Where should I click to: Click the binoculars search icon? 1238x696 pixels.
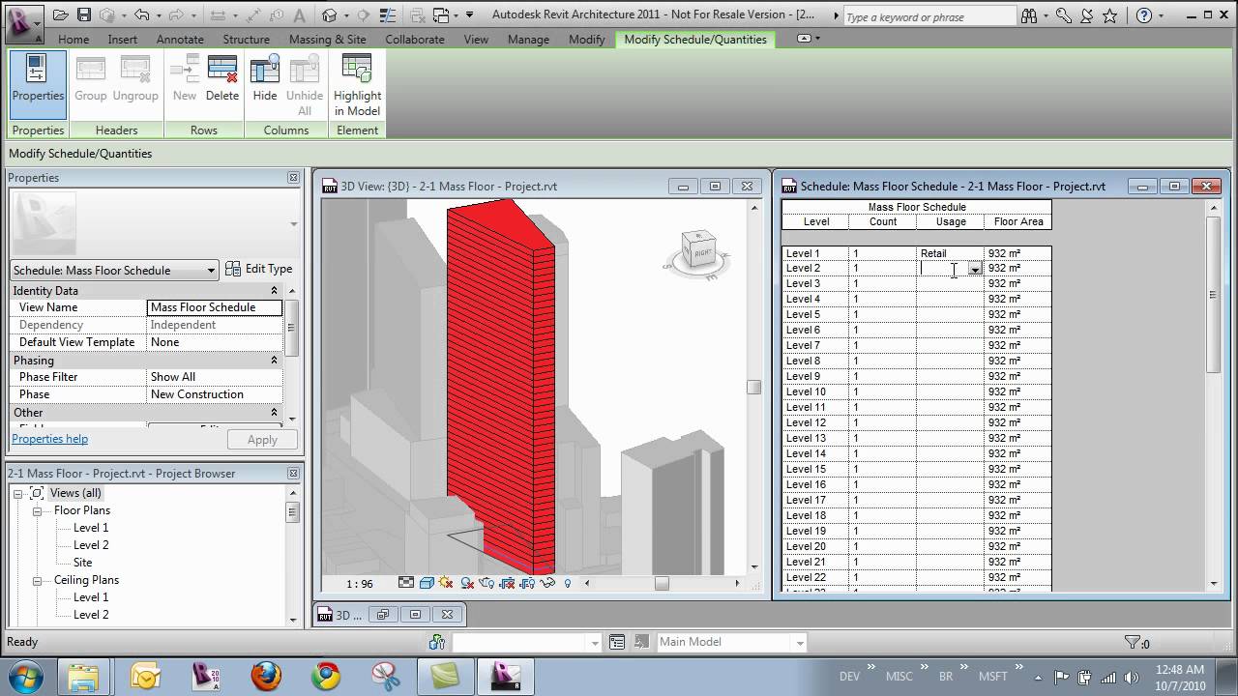tap(1028, 16)
